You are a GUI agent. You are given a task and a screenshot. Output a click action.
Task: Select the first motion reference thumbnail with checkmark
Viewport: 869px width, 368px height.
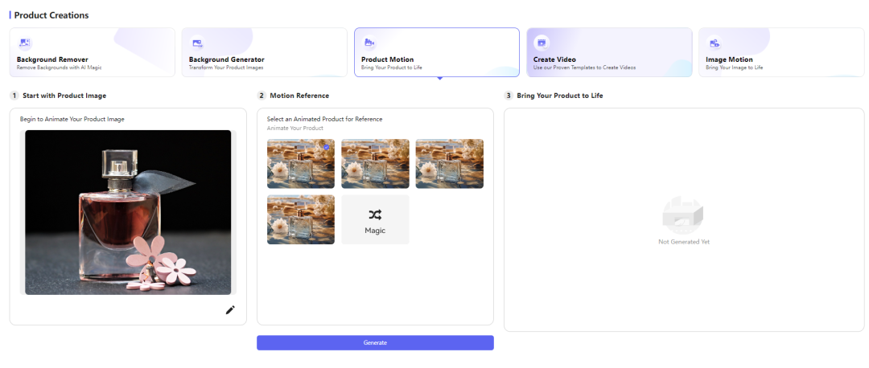[x=301, y=164]
